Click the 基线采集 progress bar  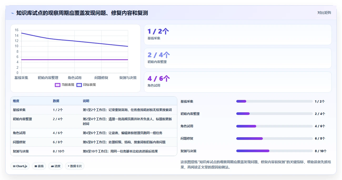[274, 101]
